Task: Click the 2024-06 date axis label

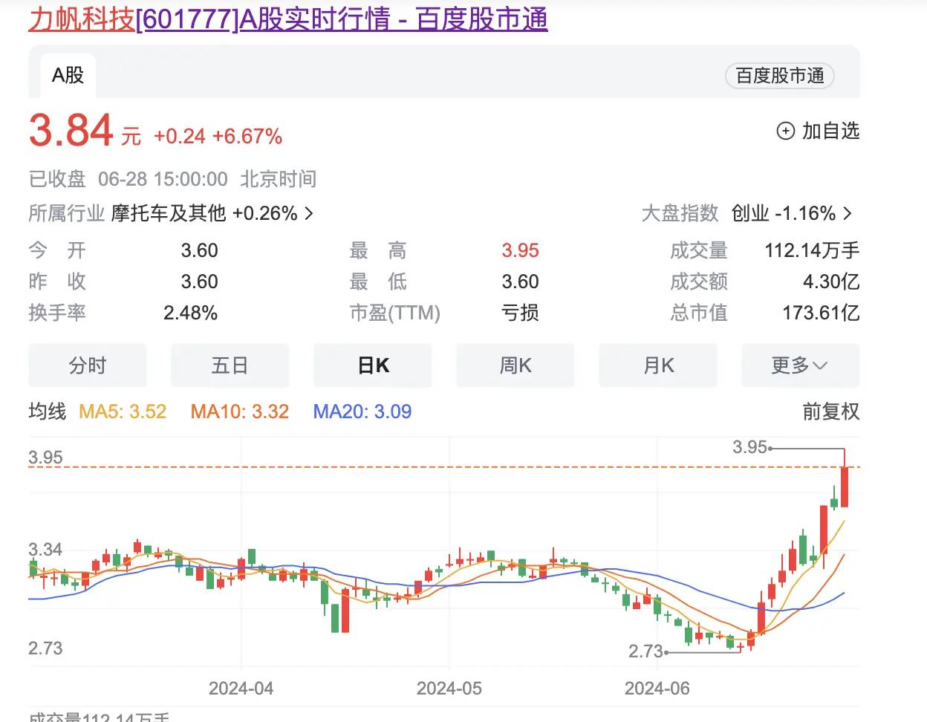Action: point(657,689)
